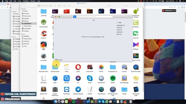This screenshot has height=104, width=186.
Task: Open the Window menu
Action: (x=33, y=1)
